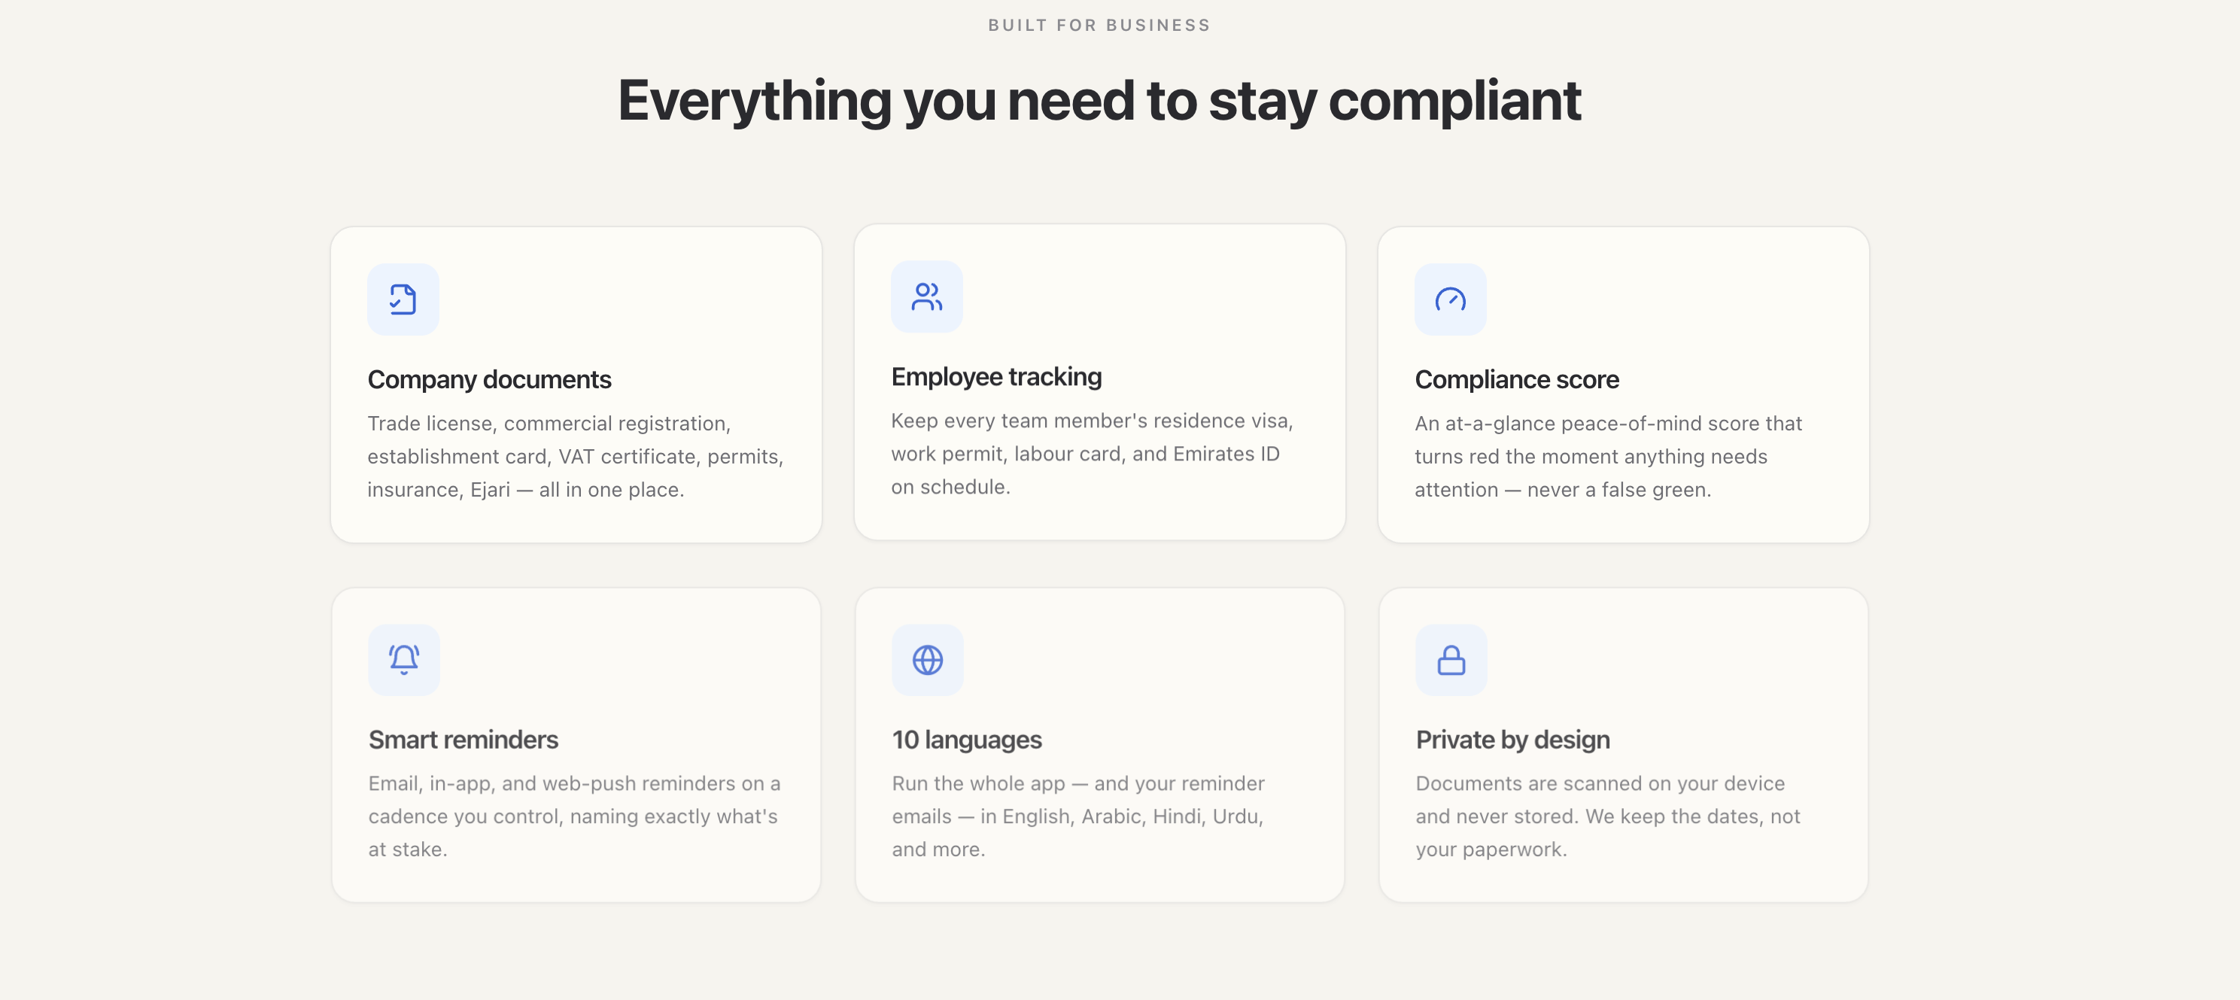The image size is (2240, 1000).
Task: Click the description starting "Run the whole app"
Action: pos(1077,816)
